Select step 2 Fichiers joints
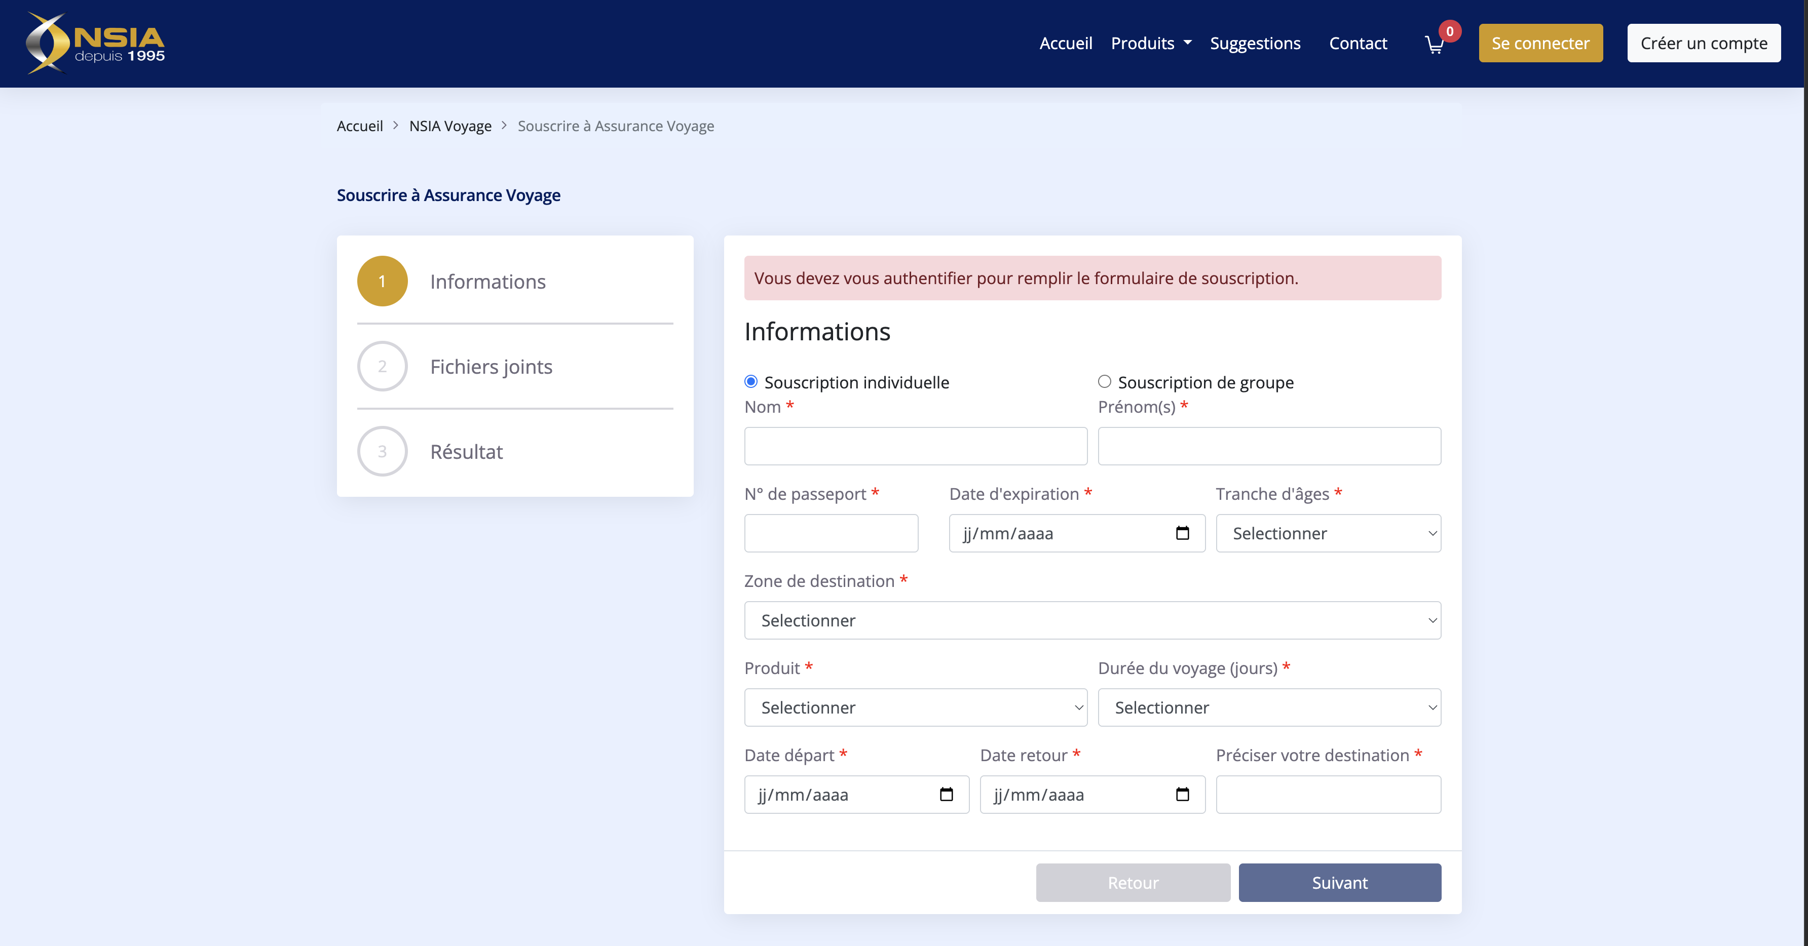The width and height of the screenshot is (1808, 946). click(x=491, y=366)
